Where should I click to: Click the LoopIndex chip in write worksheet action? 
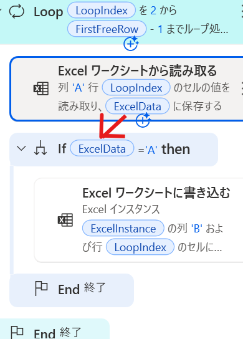pos(140,247)
